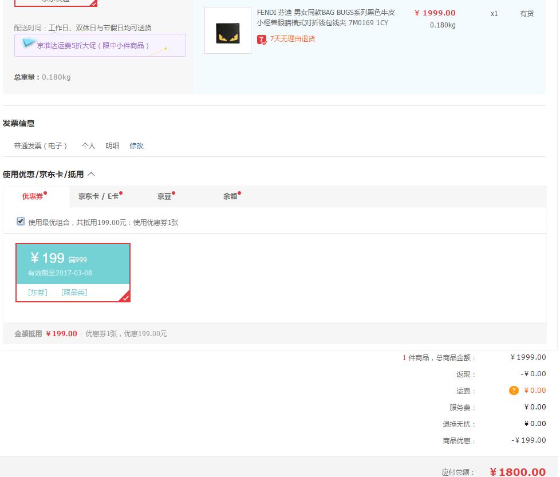
Task: Click the 普通发票（电子） invoice type text
Action: pos(40,145)
